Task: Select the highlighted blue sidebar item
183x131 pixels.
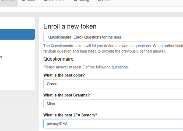Action: click(x=17, y=34)
